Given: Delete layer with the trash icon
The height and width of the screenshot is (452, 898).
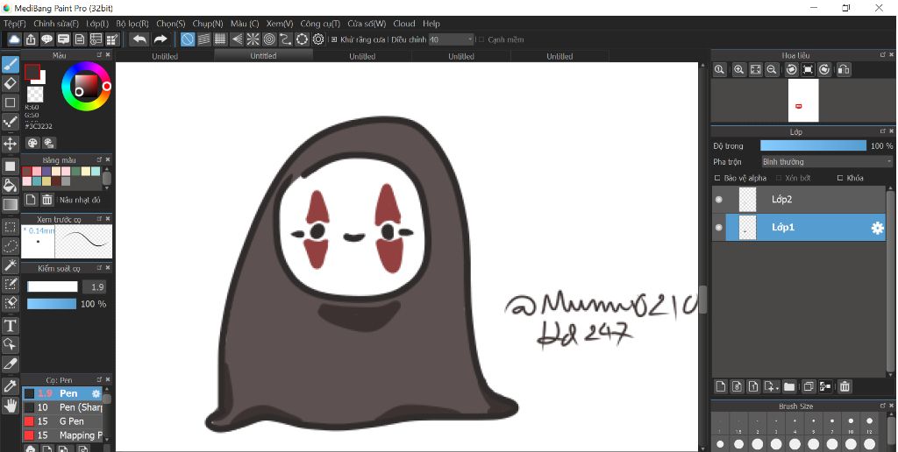Looking at the screenshot, I should (x=845, y=387).
